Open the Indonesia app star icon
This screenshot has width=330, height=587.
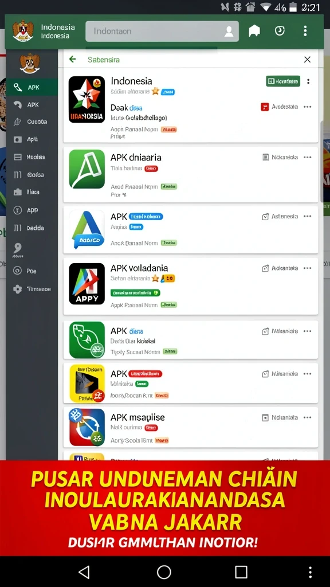(x=87, y=99)
